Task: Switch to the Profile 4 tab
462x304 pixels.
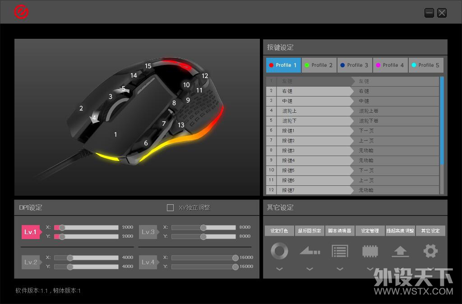Action: (390, 65)
